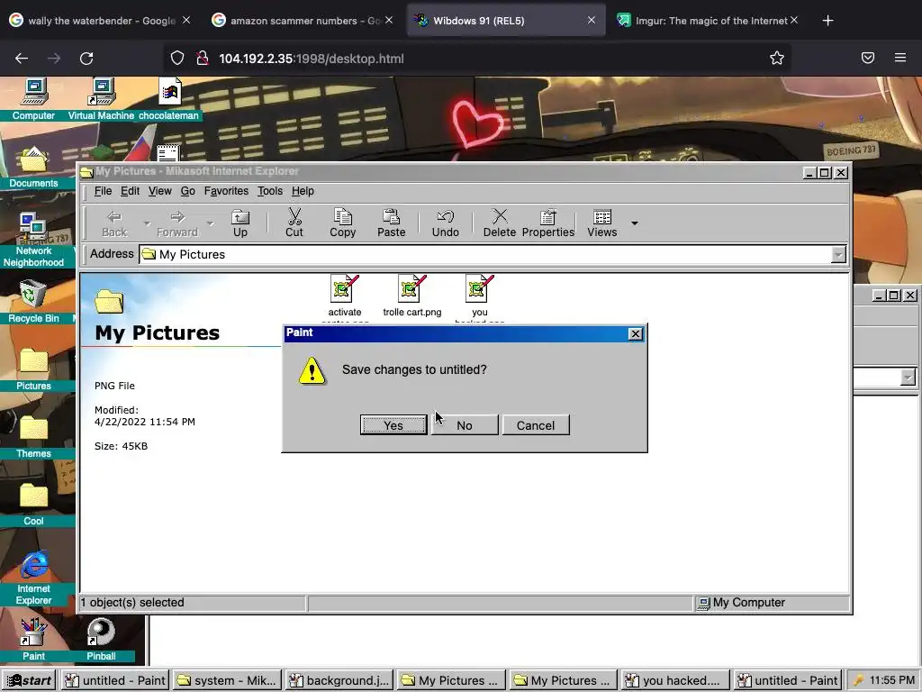Select the activate file icon
The width and height of the screenshot is (922, 692).
[345, 289]
